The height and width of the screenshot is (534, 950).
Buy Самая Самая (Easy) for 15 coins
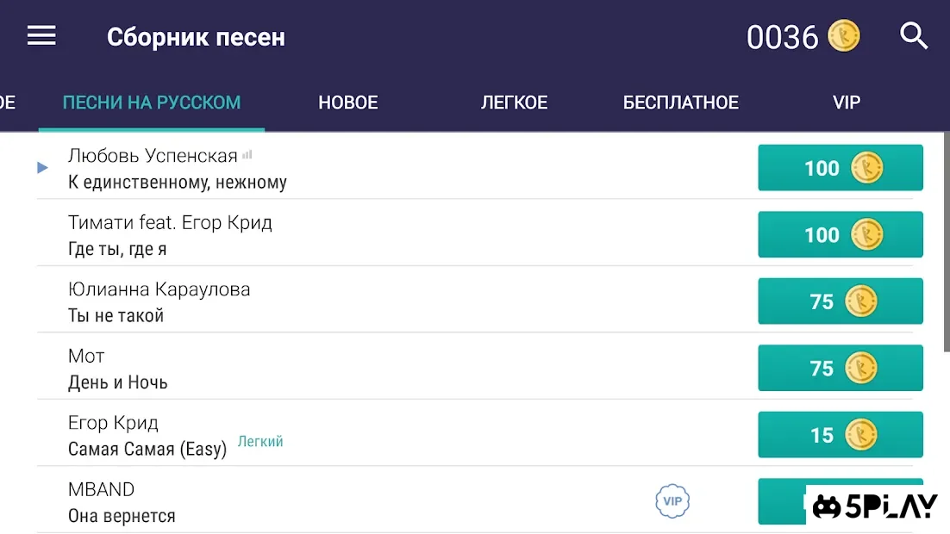[x=841, y=434]
